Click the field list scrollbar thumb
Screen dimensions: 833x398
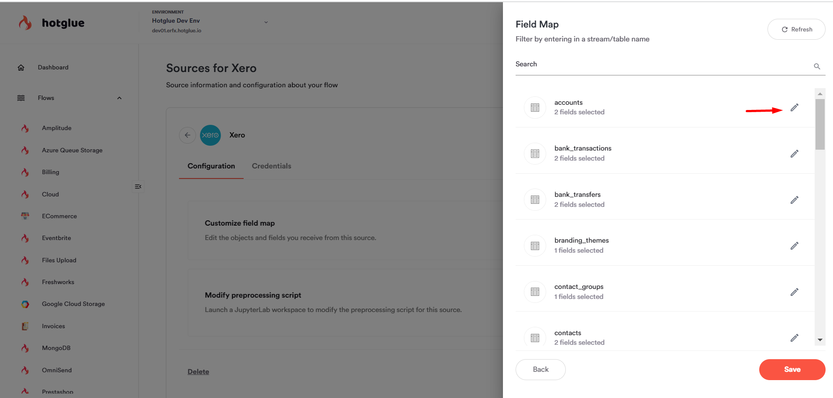point(820,124)
